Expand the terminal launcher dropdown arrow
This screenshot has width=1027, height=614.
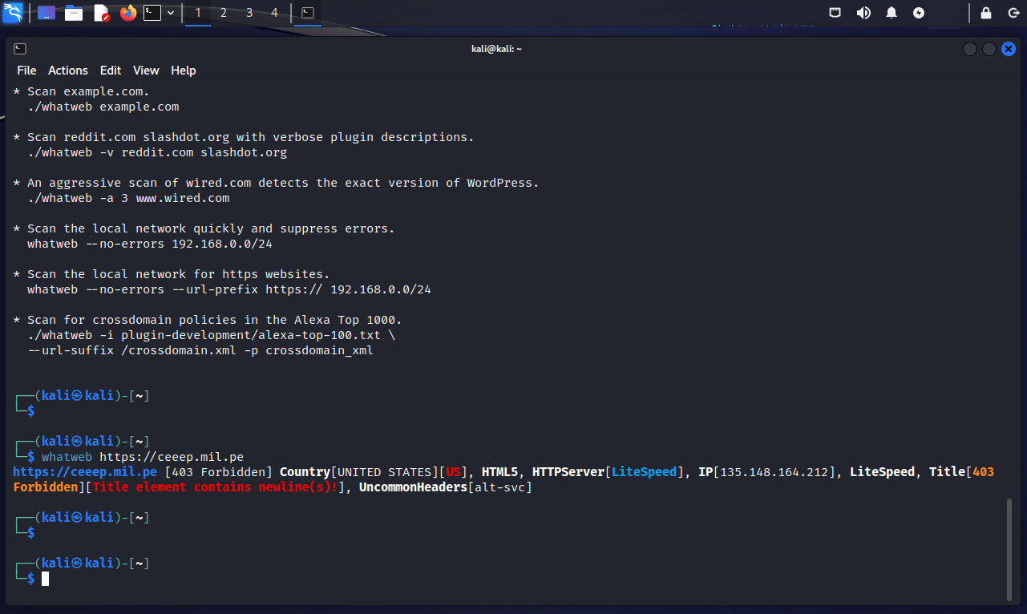[x=171, y=13]
